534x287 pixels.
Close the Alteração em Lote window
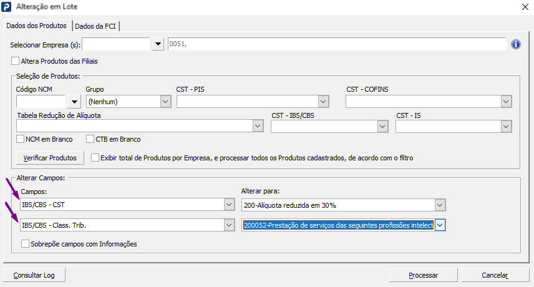click(525, 7)
